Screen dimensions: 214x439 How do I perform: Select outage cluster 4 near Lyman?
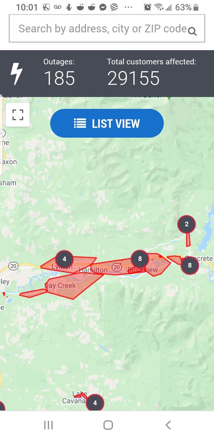click(64, 259)
